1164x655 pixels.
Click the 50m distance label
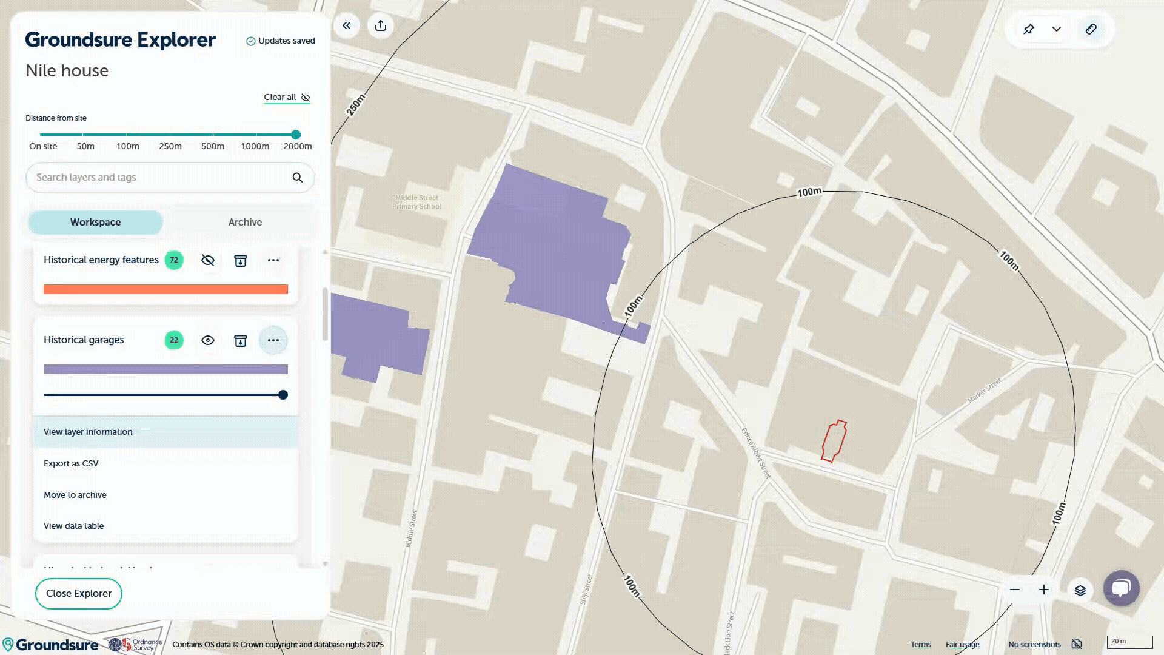pyautogui.click(x=85, y=146)
